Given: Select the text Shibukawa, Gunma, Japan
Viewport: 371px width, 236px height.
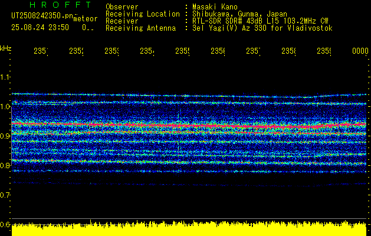Looking at the screenshot, I should [x=239, y=14].
